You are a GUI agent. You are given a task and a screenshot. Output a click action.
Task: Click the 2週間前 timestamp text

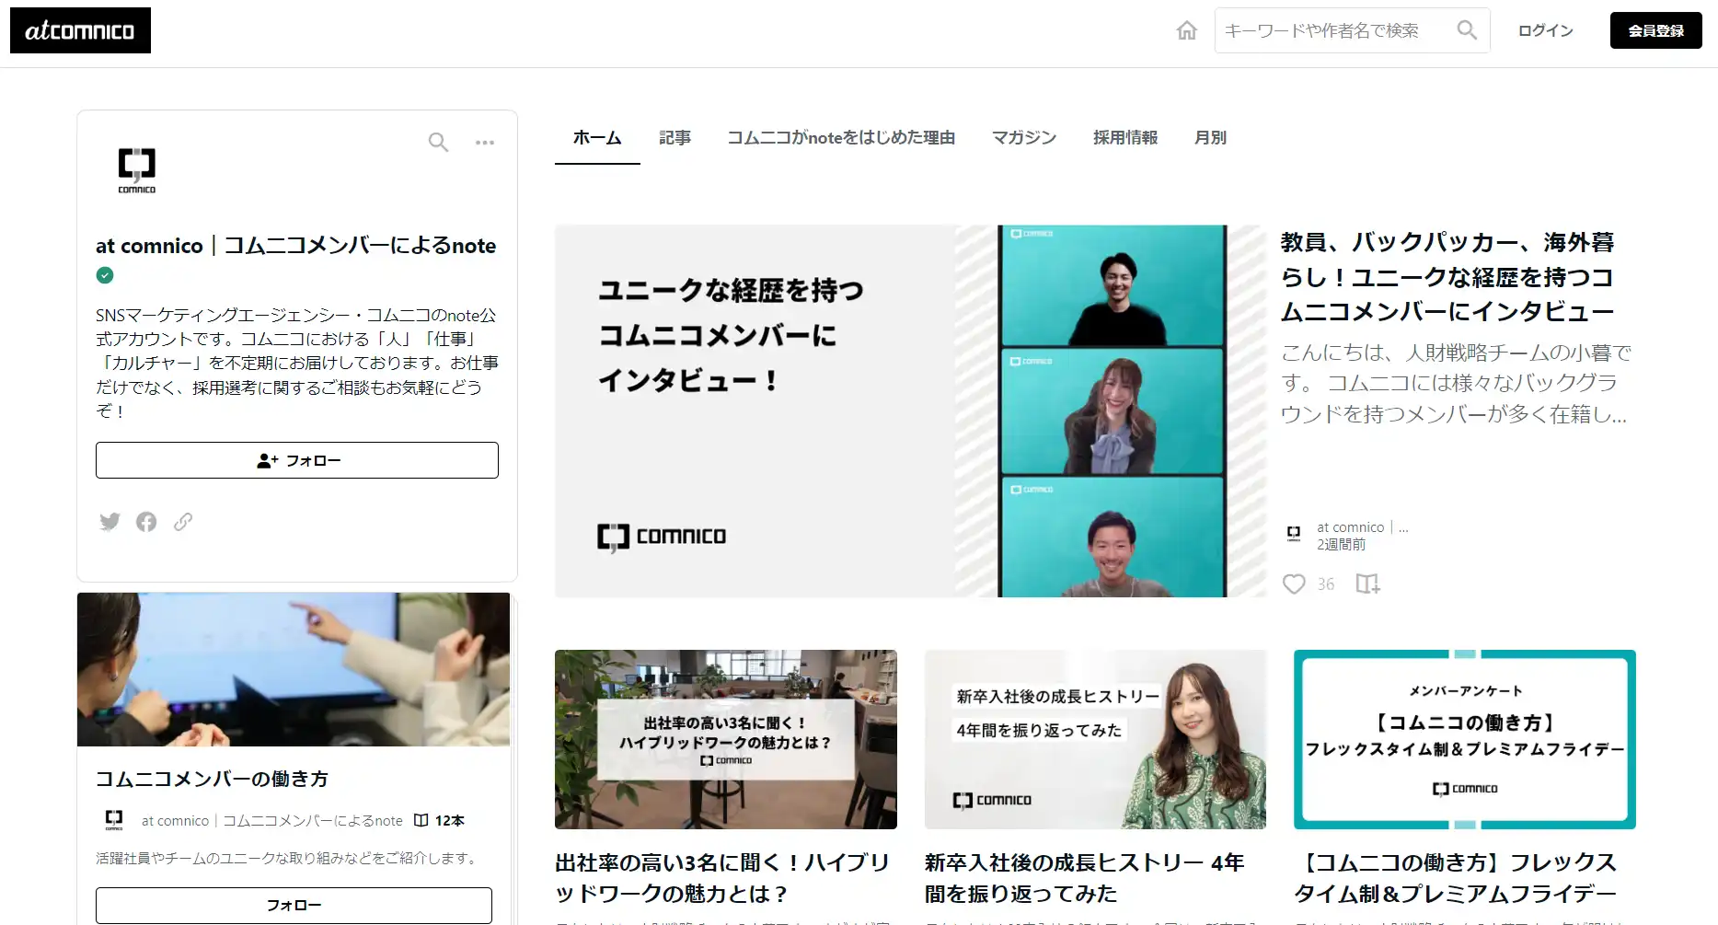click(x=1341, y=545)
